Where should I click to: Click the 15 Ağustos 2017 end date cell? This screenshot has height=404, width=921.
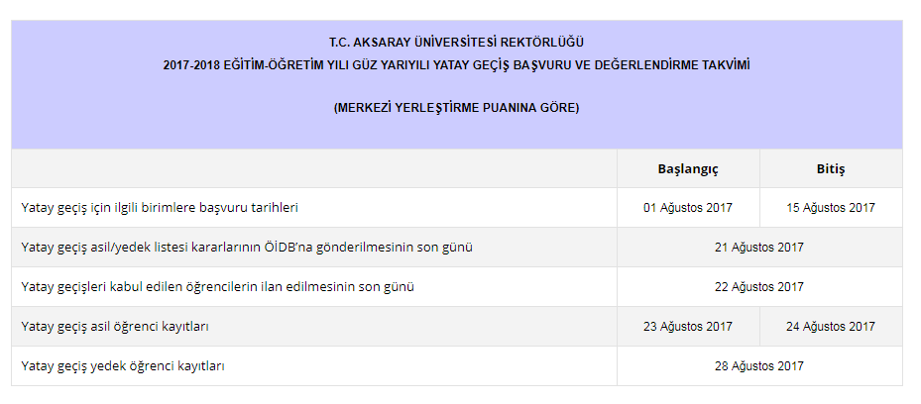click(x=831, y=208)
